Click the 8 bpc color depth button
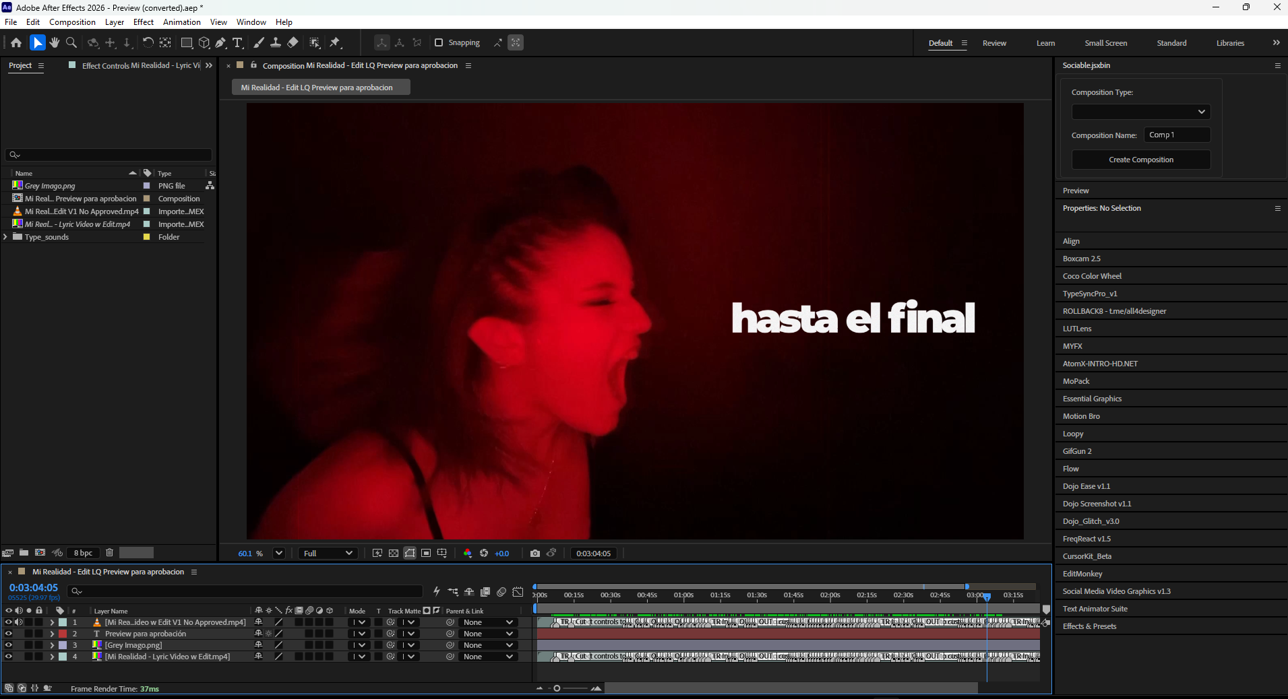This screenshot has width=1288, height=699. coord(83,553)
